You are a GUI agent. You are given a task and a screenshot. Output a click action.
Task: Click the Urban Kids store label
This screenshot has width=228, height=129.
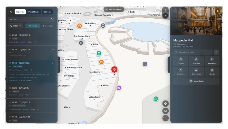[x=94, y=97]
